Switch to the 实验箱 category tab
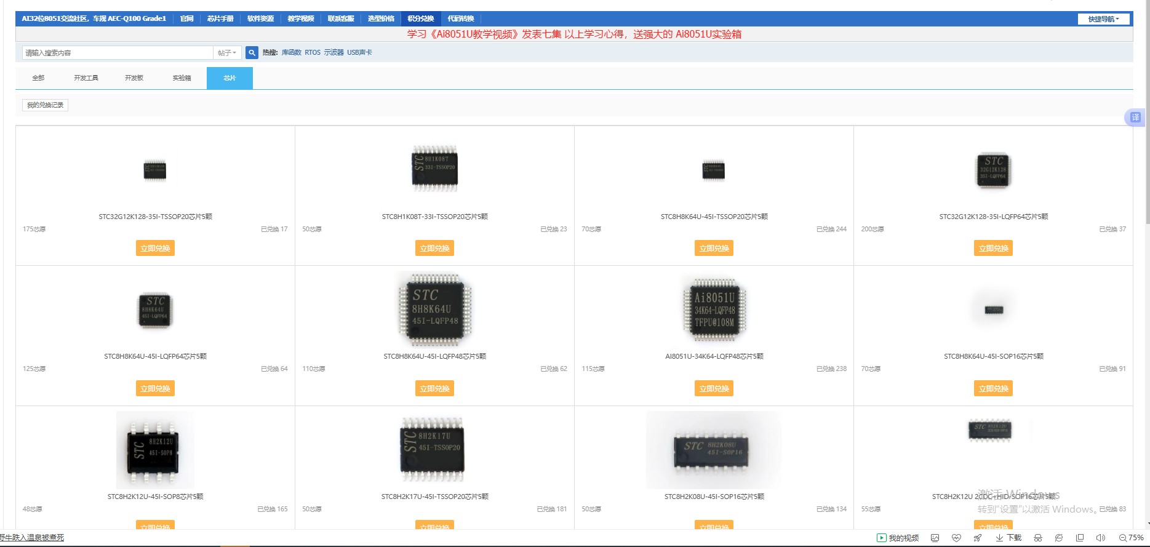The width and height of the screenshot is (1150, 547). 182,78
